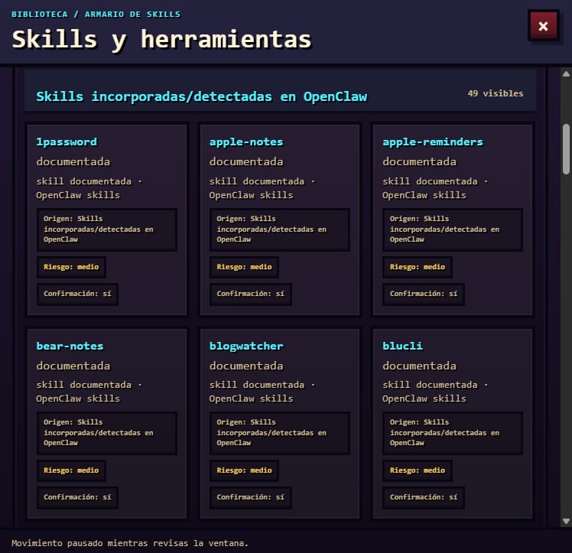Close the Skills y herramientas window
The width and height of the screenshot is (572, 553).
(543, 26)
